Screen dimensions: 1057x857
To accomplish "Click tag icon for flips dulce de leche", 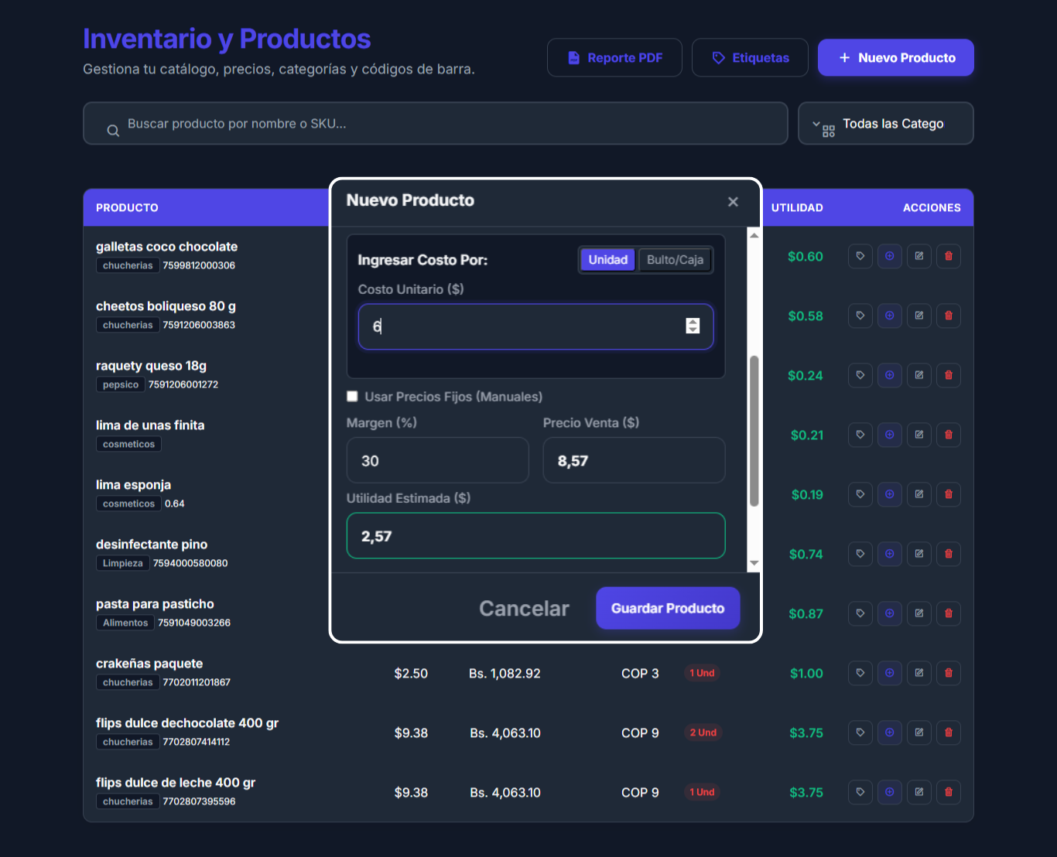I will pos(860,792).
